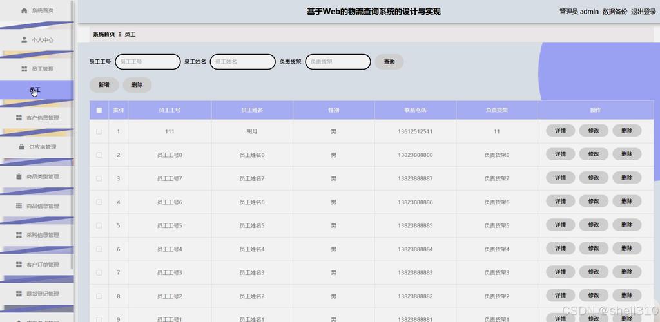
Task: Open 详情 for 员工姓名5
Action: pyautogui.click(x=560, y=225)
